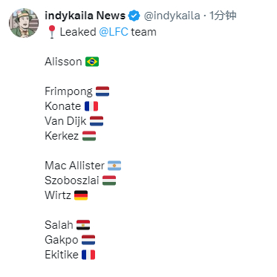Click the Hungary flag beside Kerkez
This screenshot has height=277, width=277.
point(89,136)
